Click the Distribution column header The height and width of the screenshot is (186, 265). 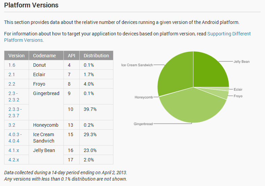[96, 56]
